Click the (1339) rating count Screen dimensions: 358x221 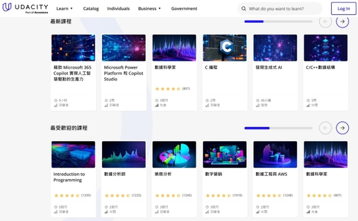(x=86, y=196)
